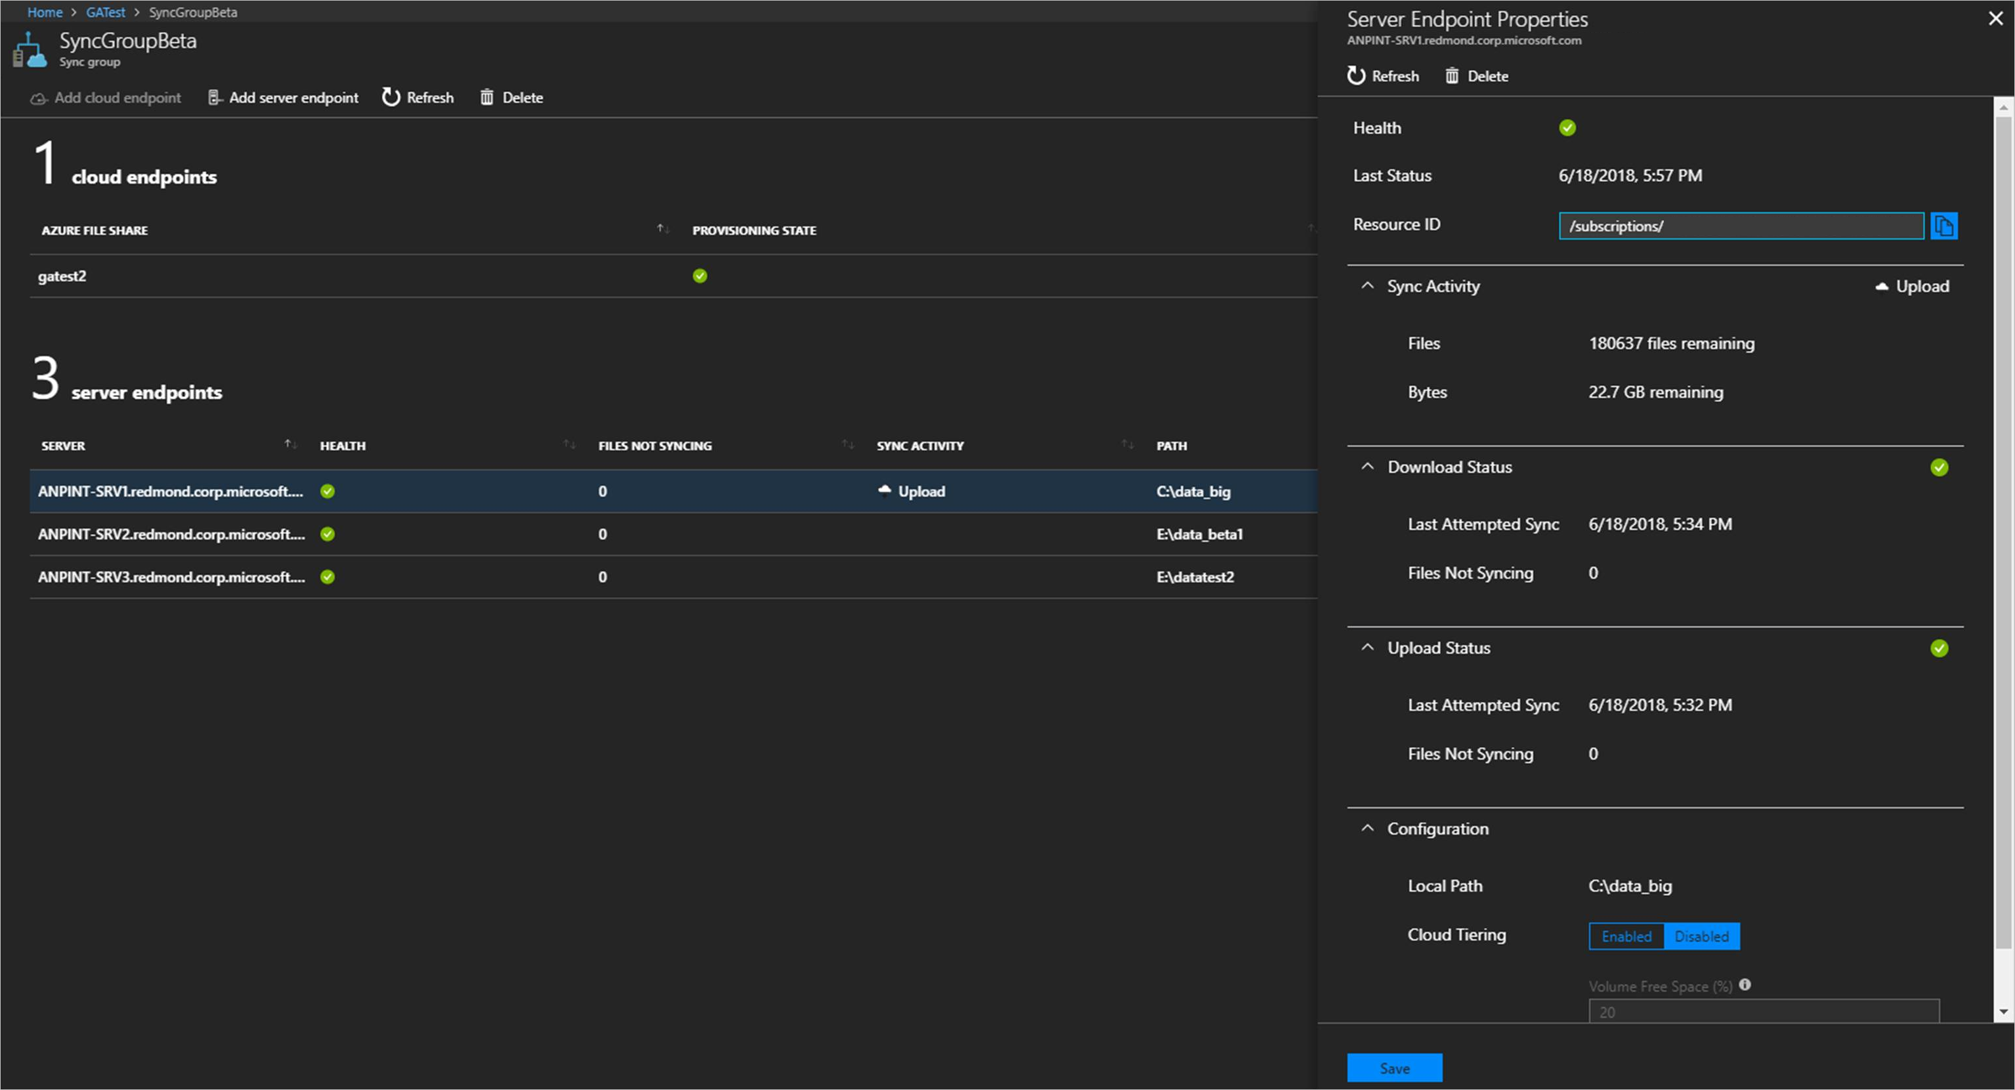Click the Upload cloud icon in Sync Activity header
Screen dimensions: 2015x1090
tap(1882, 287)
